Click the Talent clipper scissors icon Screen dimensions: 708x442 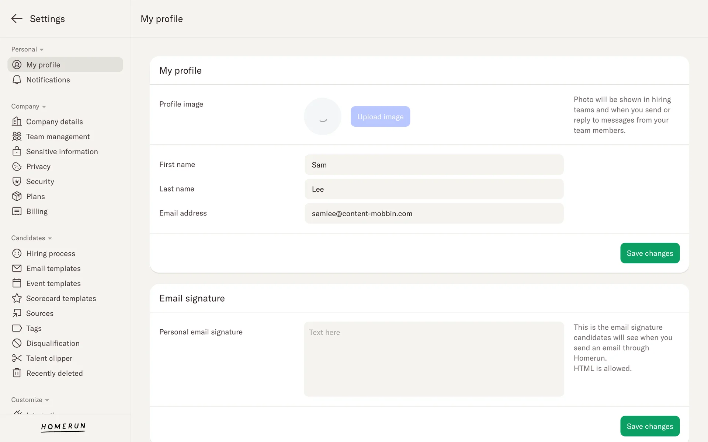(17, 358)
